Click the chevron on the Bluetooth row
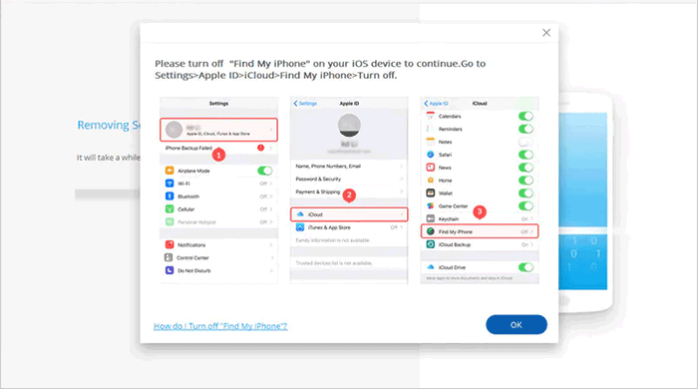The image size is (698, 389). point(271,196)
